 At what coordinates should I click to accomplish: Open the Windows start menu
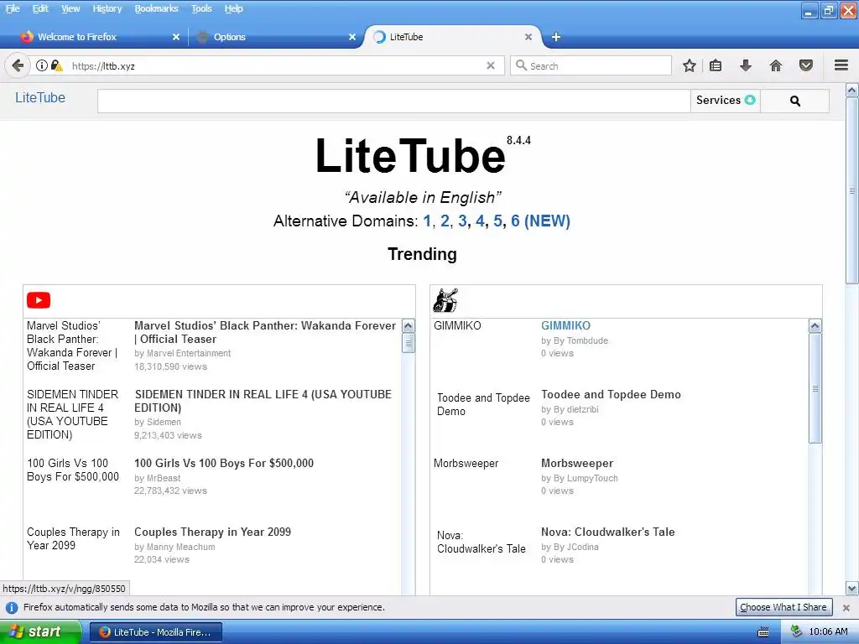[x=40, y=631]
